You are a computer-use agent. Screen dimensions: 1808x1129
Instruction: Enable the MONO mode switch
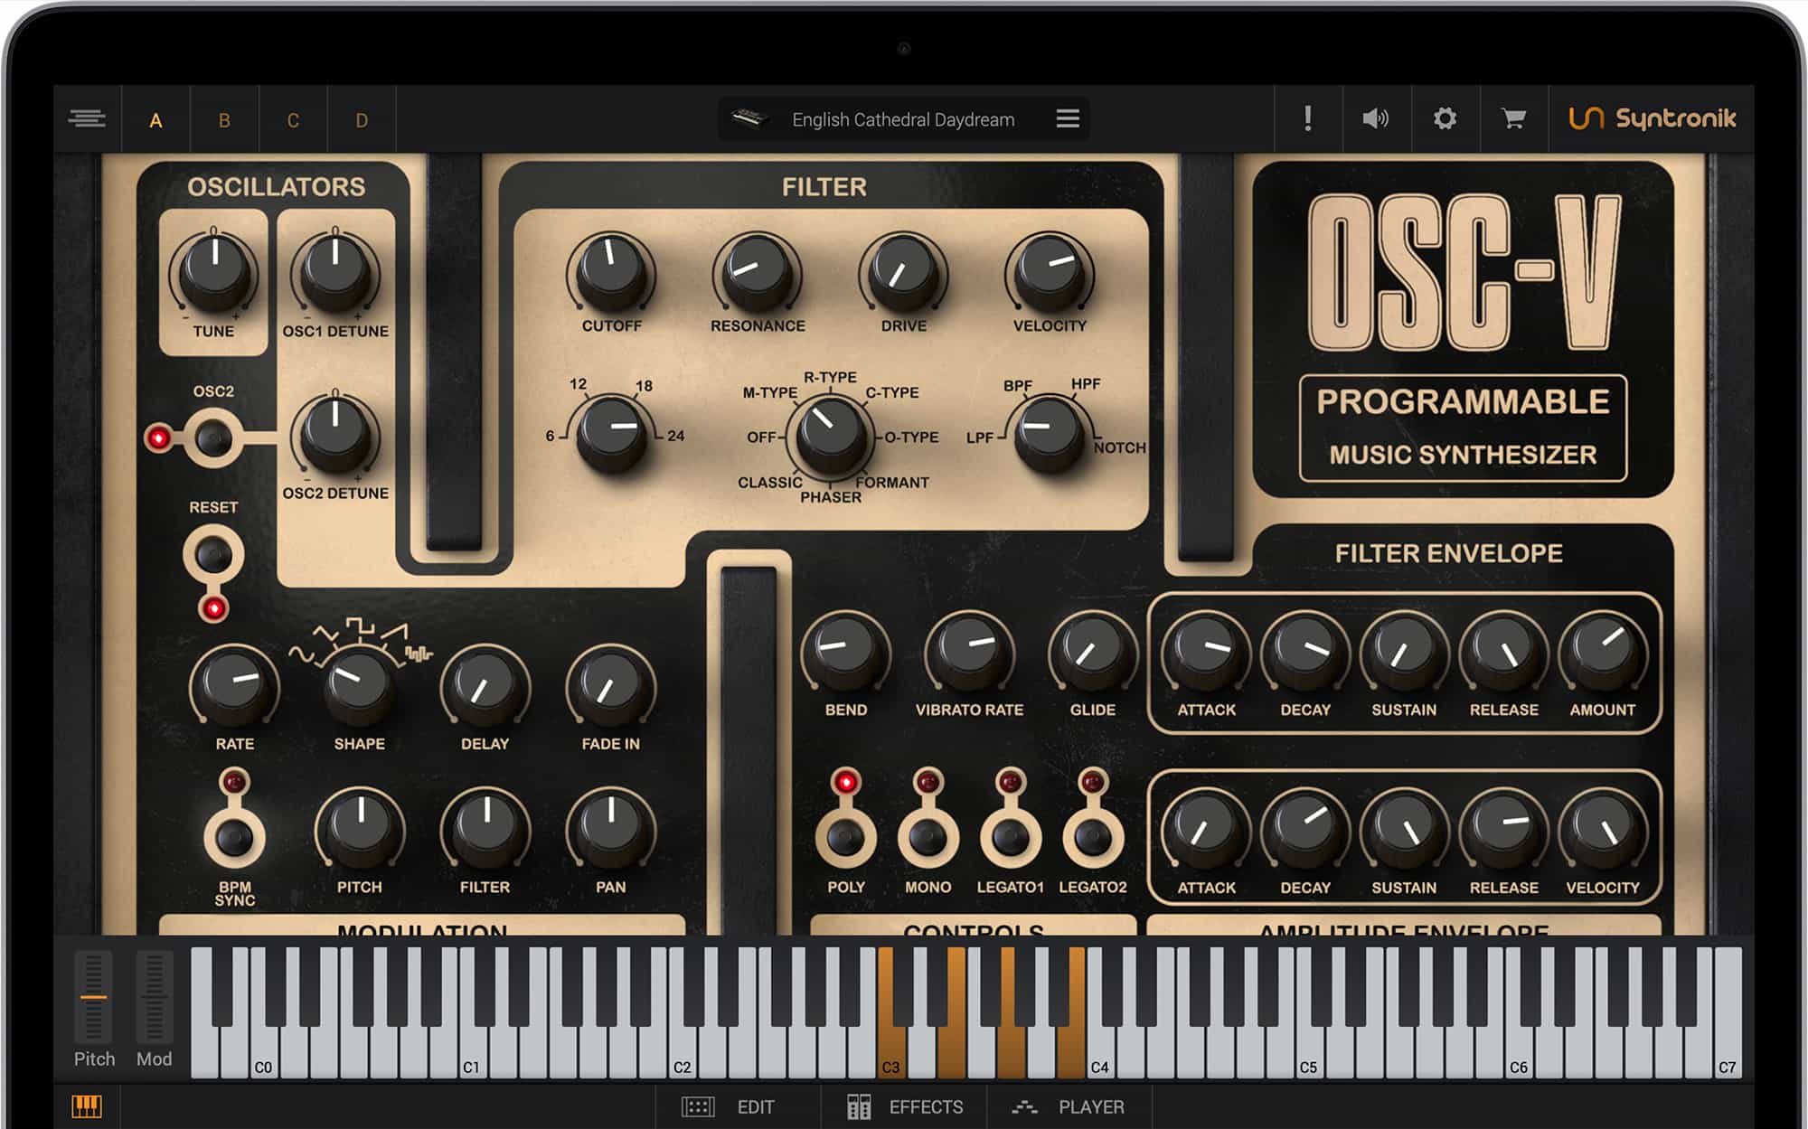pyautogui.click(x=928, y=837)
